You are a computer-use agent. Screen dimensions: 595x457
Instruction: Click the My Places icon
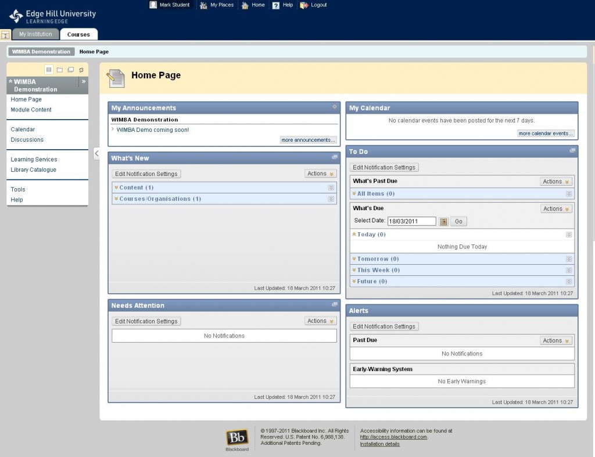pos(203,5)
